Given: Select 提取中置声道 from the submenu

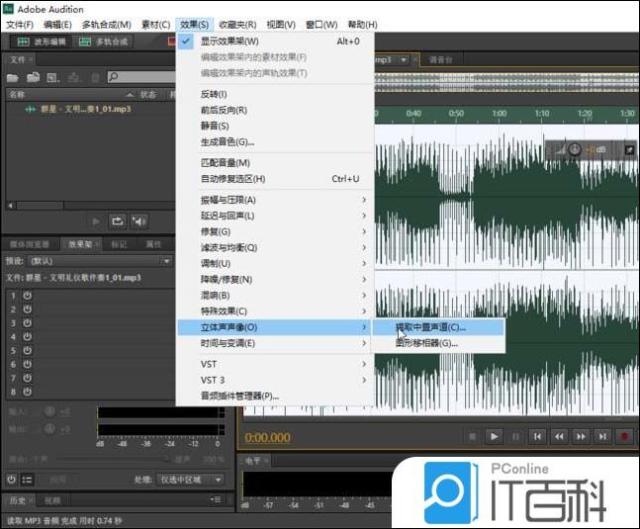Looking at the screenshot, I should tap(430, 326).
